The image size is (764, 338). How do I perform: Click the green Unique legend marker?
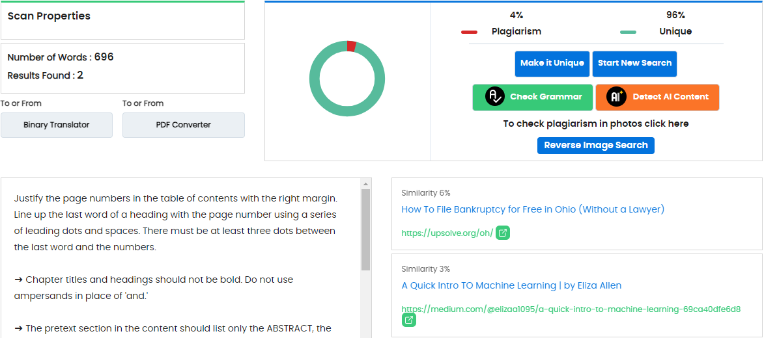pyautogui.click(x=628, y=32)
